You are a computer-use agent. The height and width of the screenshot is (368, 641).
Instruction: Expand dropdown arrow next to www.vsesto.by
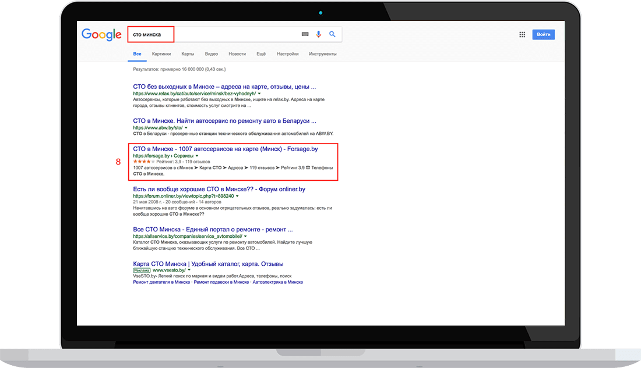coord(189,270)
